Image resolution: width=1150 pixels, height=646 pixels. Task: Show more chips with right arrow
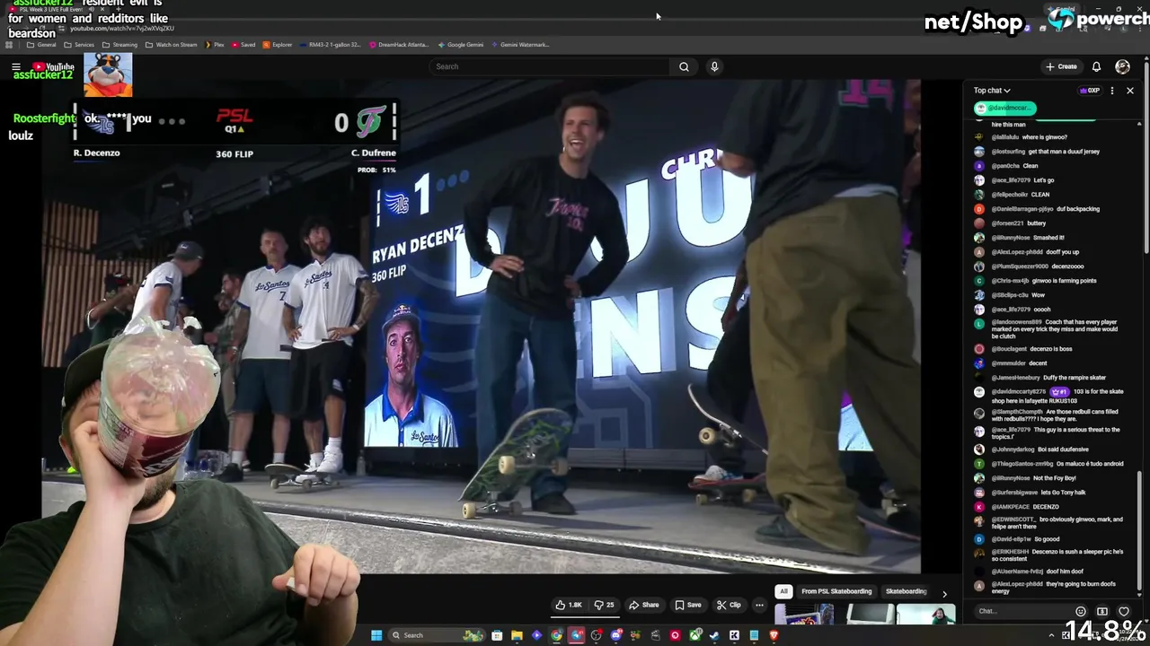click(x=944, y=593)
